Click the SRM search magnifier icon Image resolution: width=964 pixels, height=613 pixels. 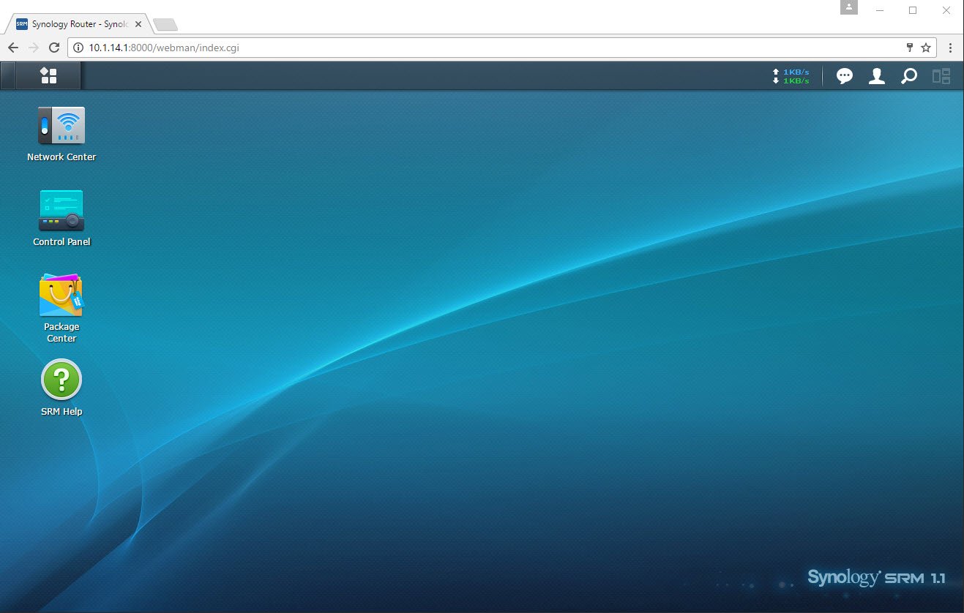(x=909, y=76)
